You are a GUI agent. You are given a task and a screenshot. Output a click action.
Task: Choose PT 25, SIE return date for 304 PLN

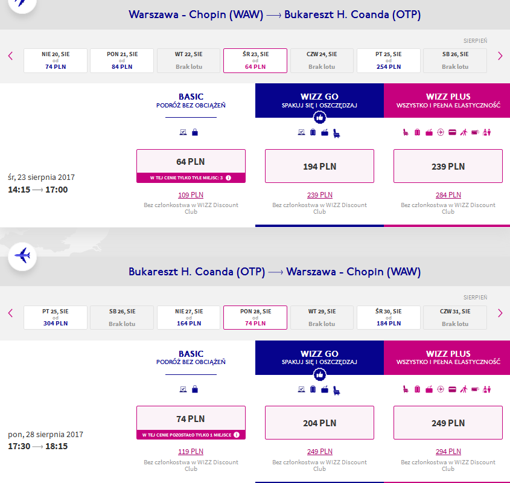coord(56,318)
